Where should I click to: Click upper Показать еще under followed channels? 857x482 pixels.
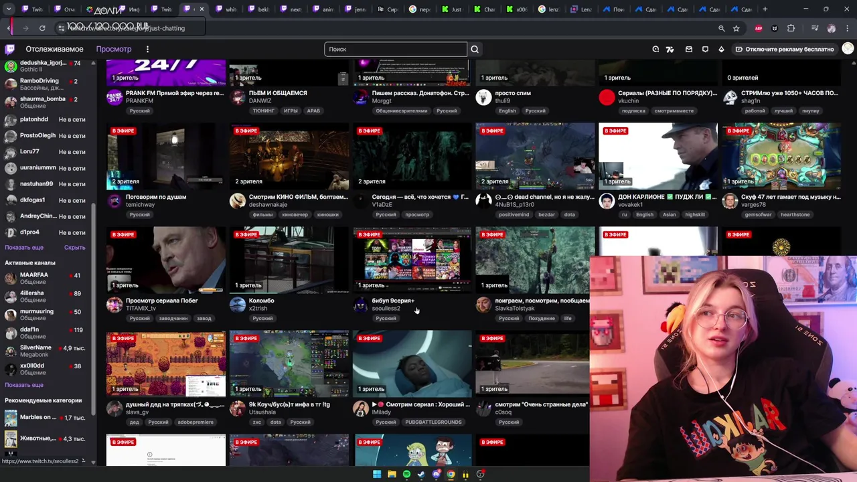pos(24,248)
